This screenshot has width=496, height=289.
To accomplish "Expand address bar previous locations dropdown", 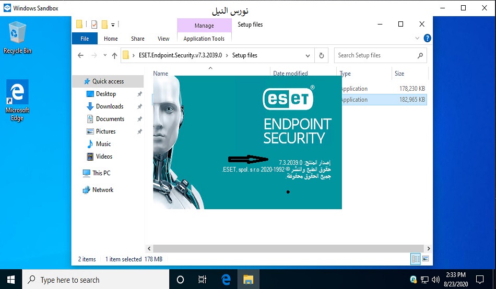I will coord(308,55).
